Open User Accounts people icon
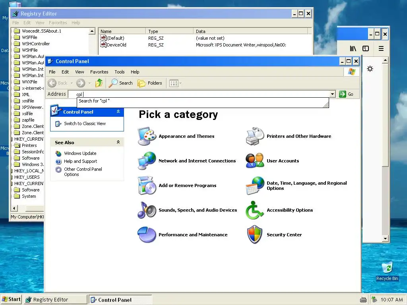 click(x=255, y=161)
